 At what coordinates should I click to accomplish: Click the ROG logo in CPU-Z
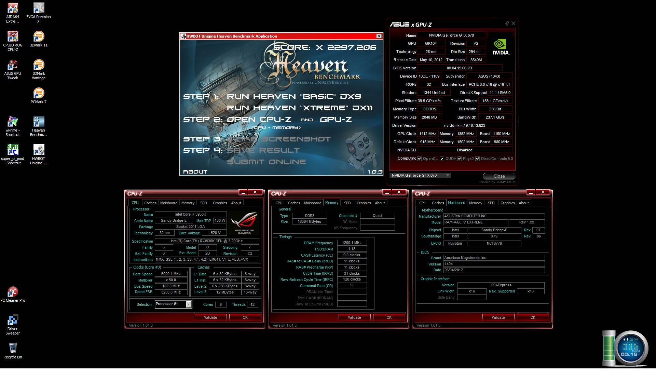(244, 223)
